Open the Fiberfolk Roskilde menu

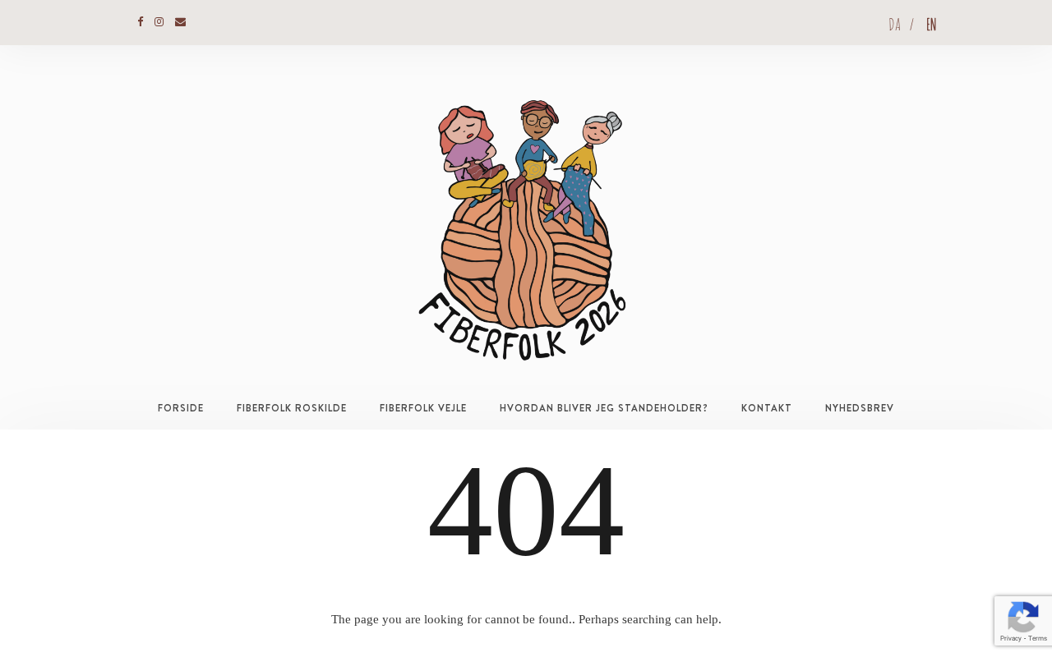coord(292,408)
